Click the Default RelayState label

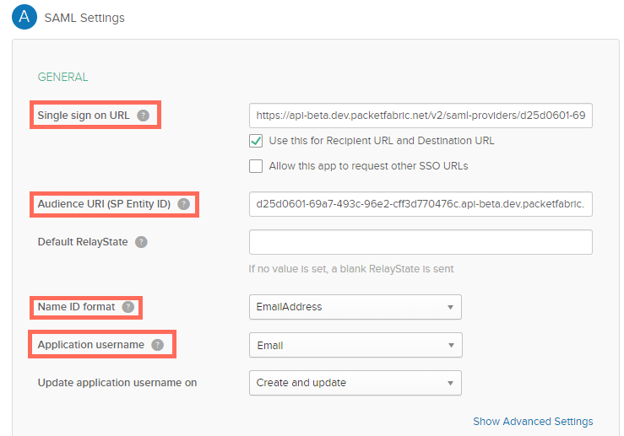click(83, 242)
